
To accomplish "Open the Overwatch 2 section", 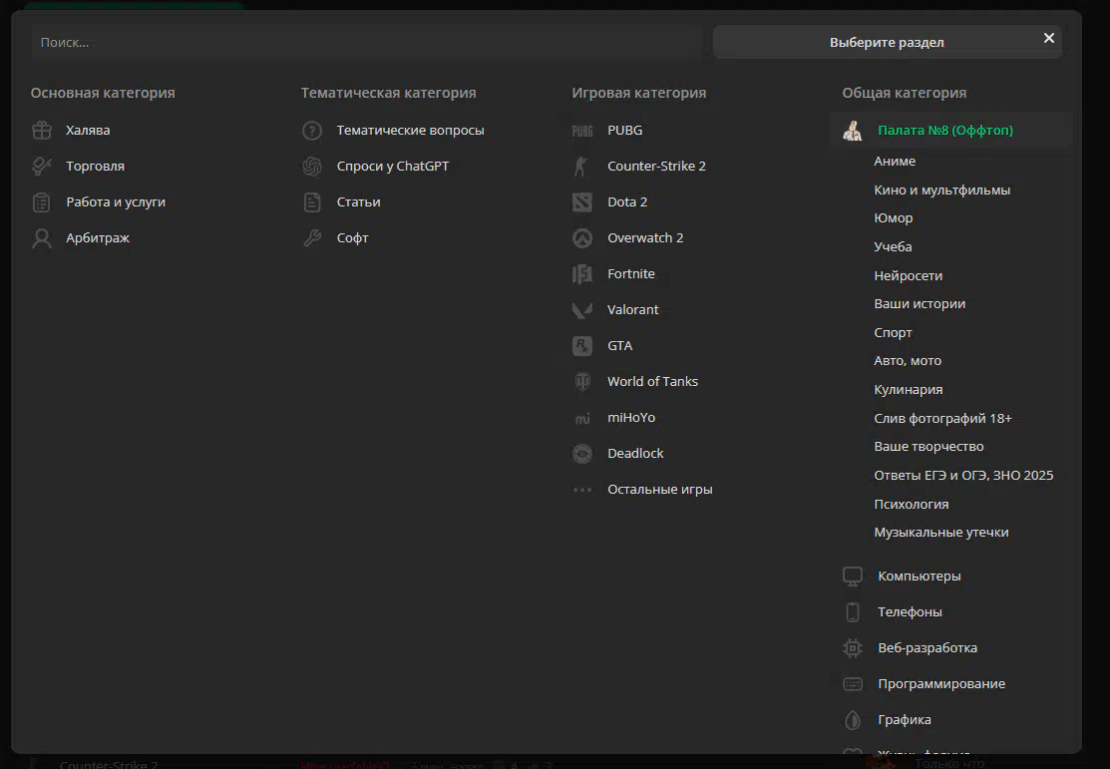I will (x=645, y=238).
